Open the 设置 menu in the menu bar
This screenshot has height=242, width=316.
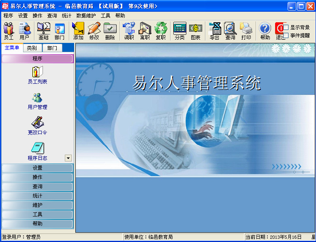pos(23,16)
